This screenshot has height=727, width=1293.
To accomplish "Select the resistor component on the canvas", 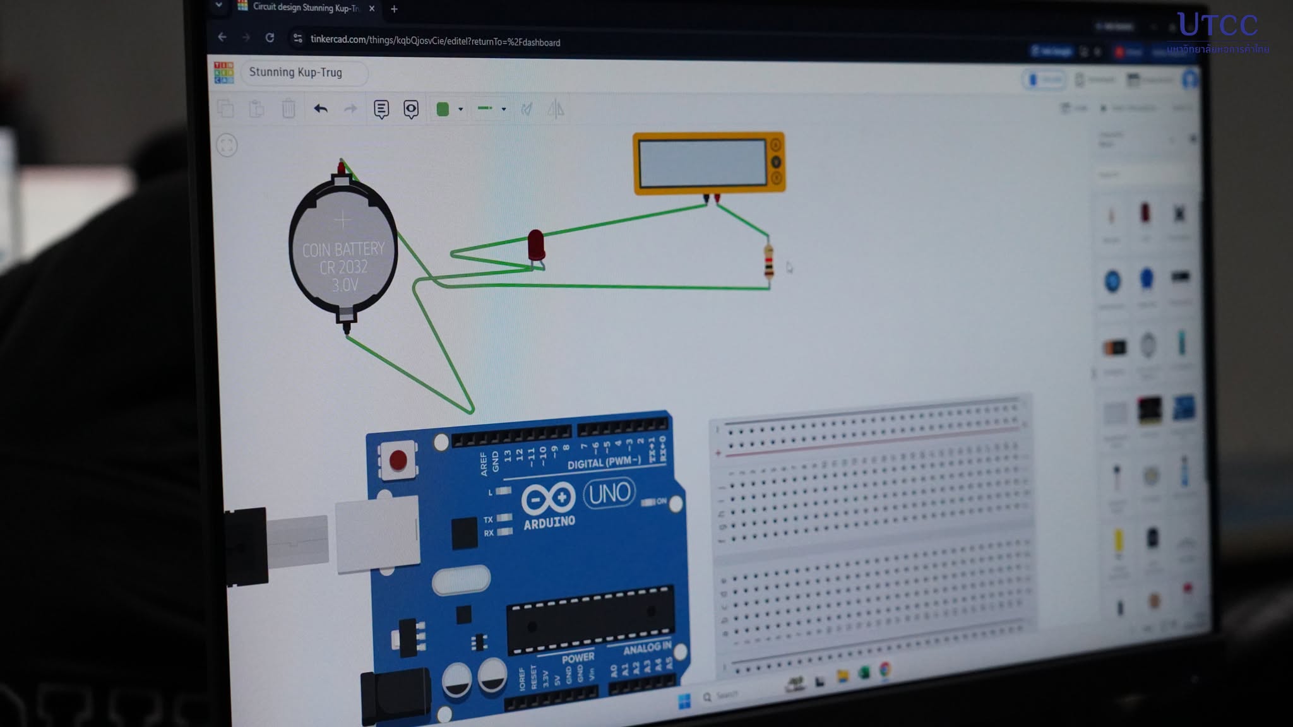I will pos(768,261).
